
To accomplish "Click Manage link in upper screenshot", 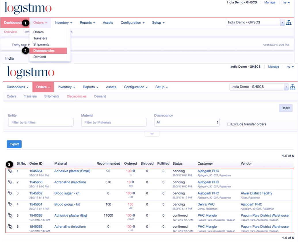I will pyautogui.click(x=270, y=3).
